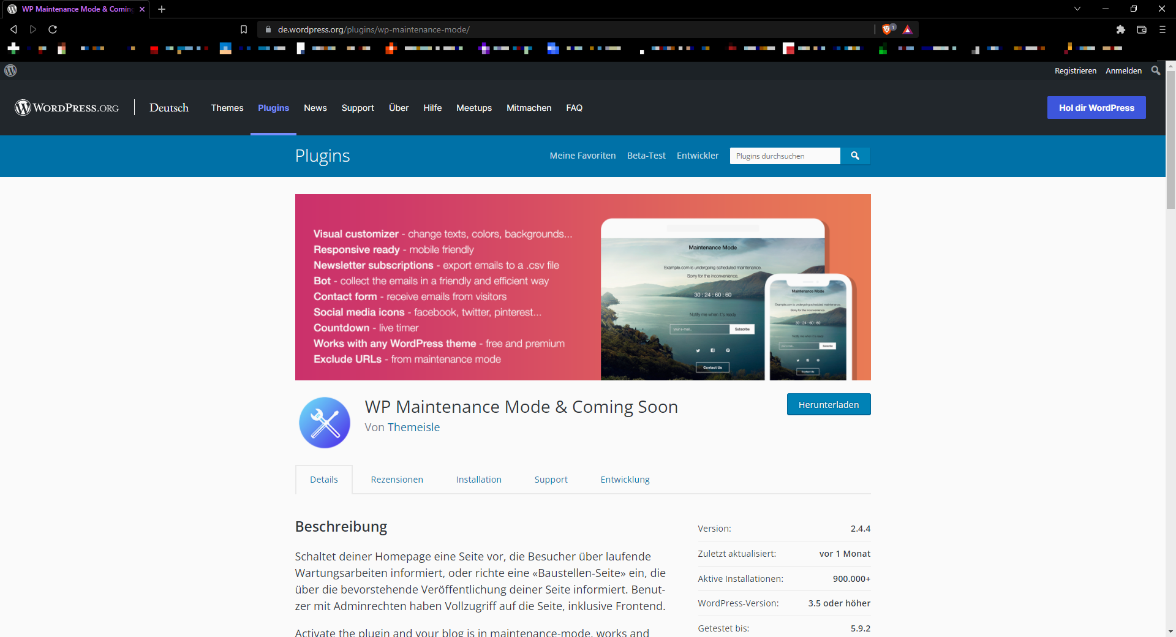Open the Themeisle author link
Screen dimensions: 1176x637
click(x=413, y=427)
